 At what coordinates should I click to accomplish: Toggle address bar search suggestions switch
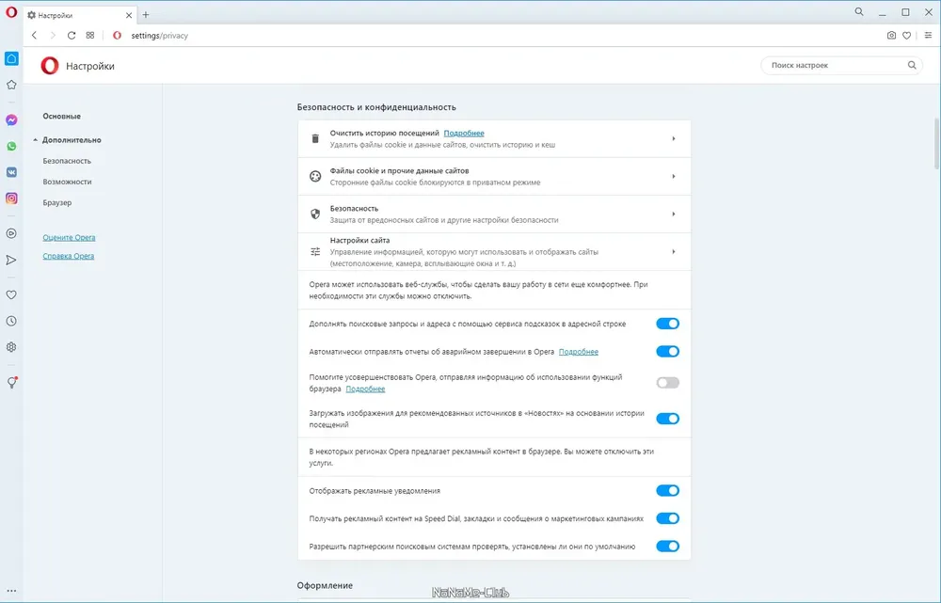[x=667, y=324]
